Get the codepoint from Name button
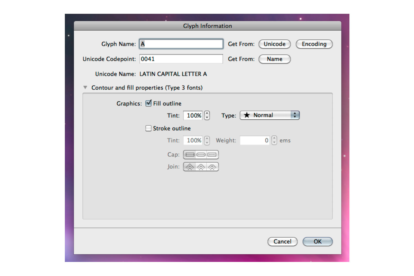 point(274,59)
